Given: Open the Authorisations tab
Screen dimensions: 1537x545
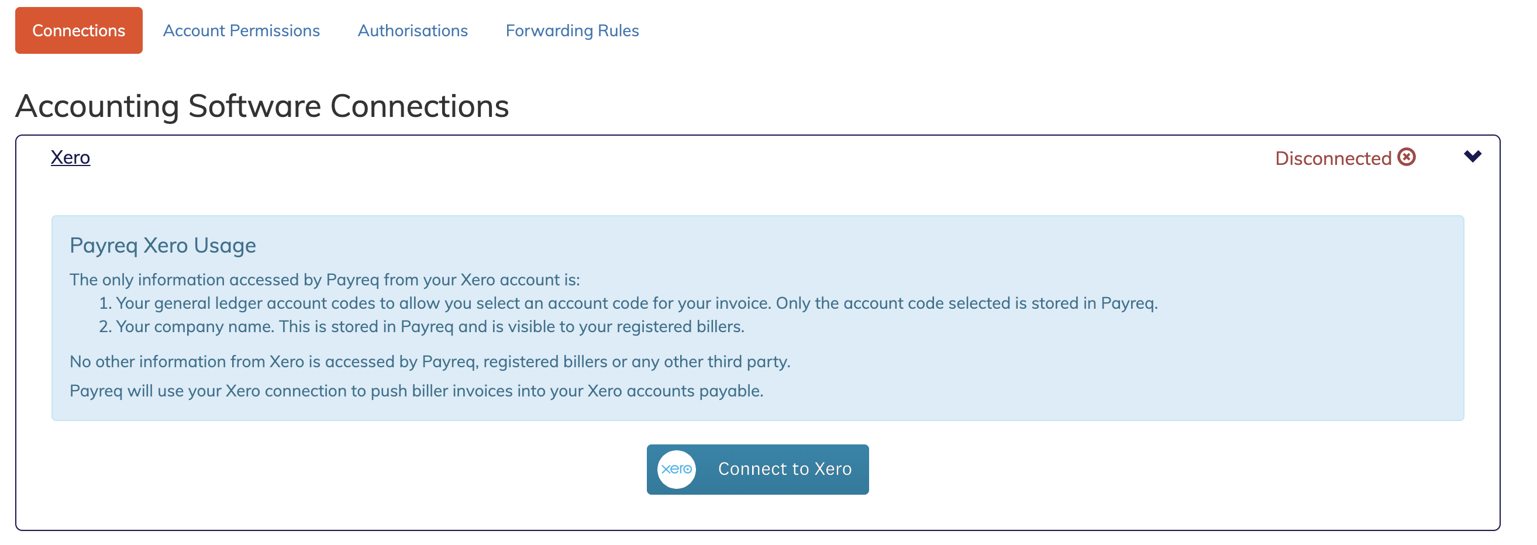Looking at the screenshot, I should (x=412, y=30).
